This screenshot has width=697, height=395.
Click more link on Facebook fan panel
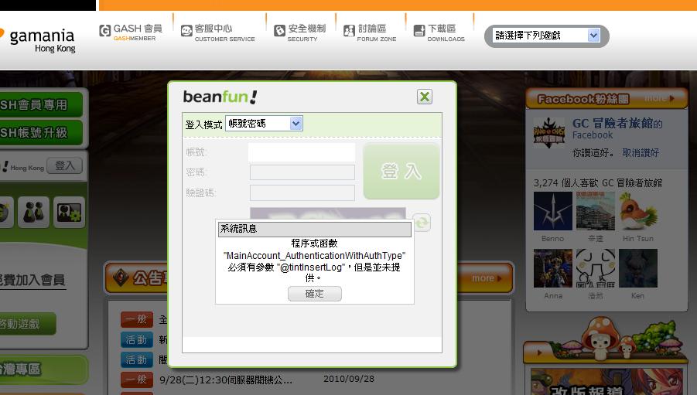[659, 97]
